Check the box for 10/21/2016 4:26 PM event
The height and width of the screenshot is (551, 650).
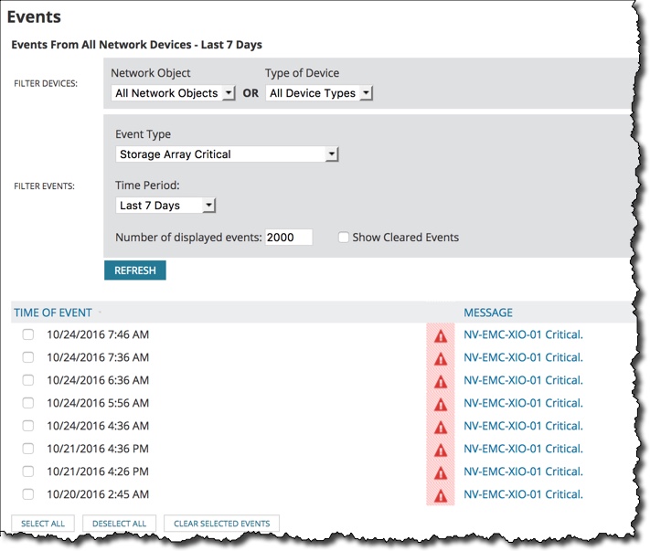tap(27, 471)
